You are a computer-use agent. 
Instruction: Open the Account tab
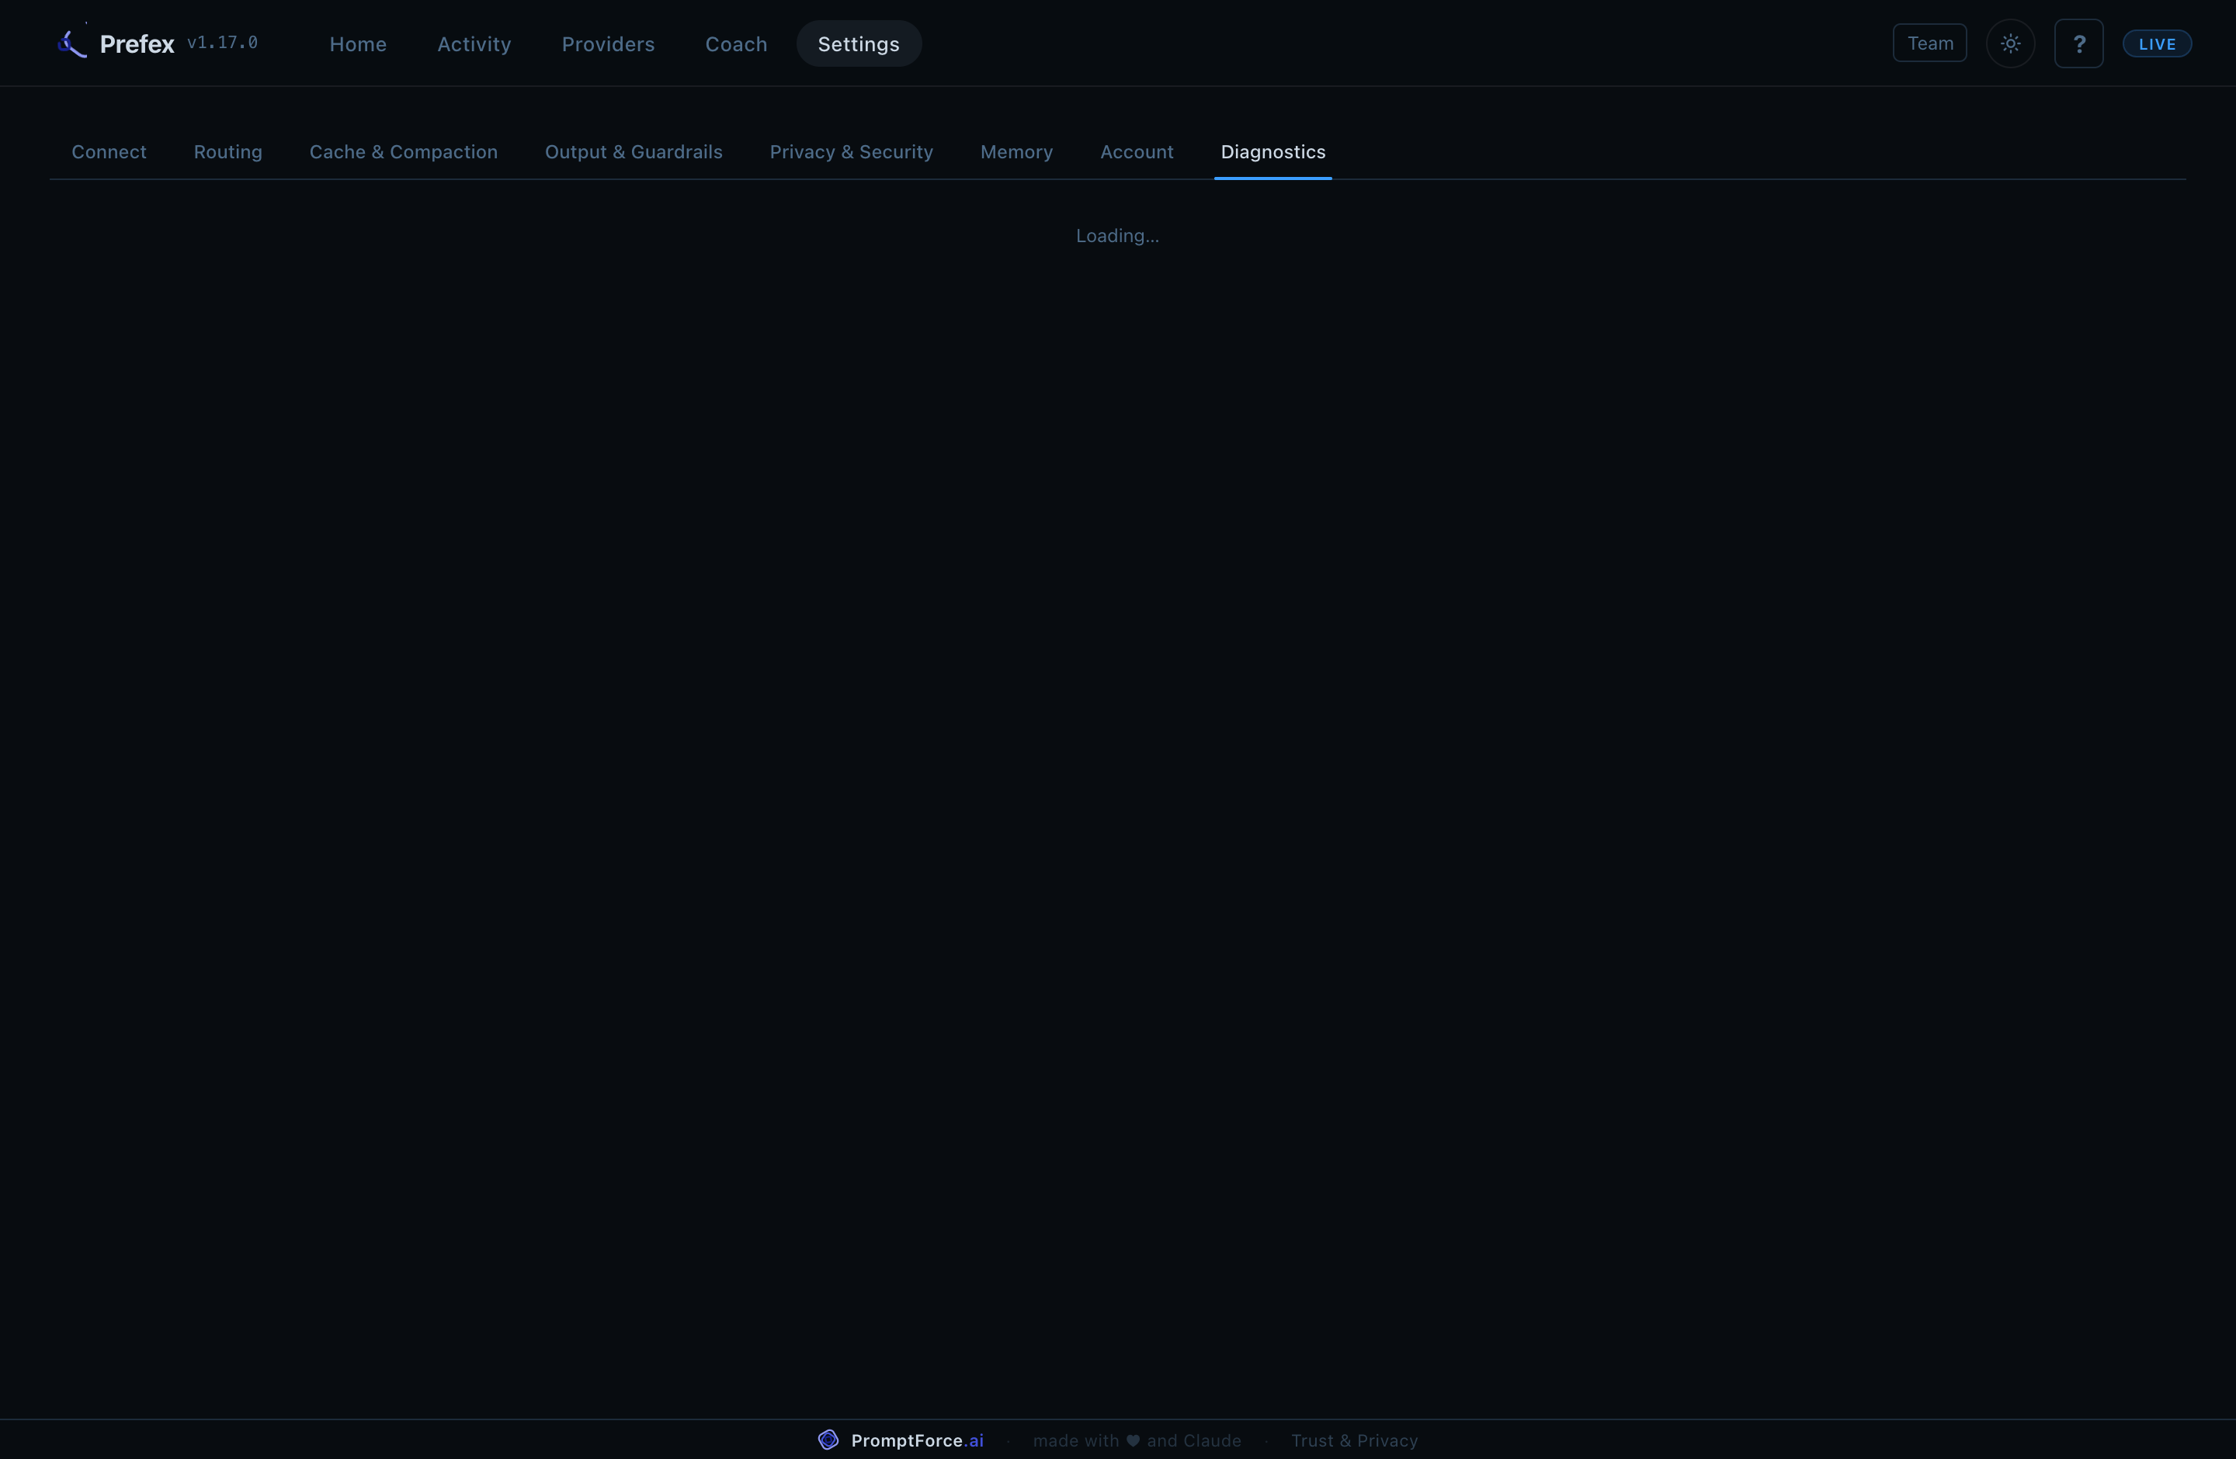[1137, 152]
